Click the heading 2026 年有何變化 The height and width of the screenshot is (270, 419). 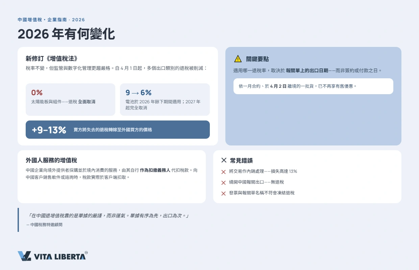pyautogui.click(x=66, y=34)
